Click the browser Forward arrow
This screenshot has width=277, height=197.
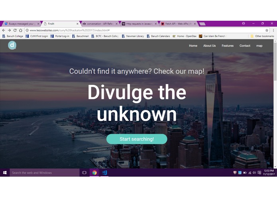coord(9,30)
